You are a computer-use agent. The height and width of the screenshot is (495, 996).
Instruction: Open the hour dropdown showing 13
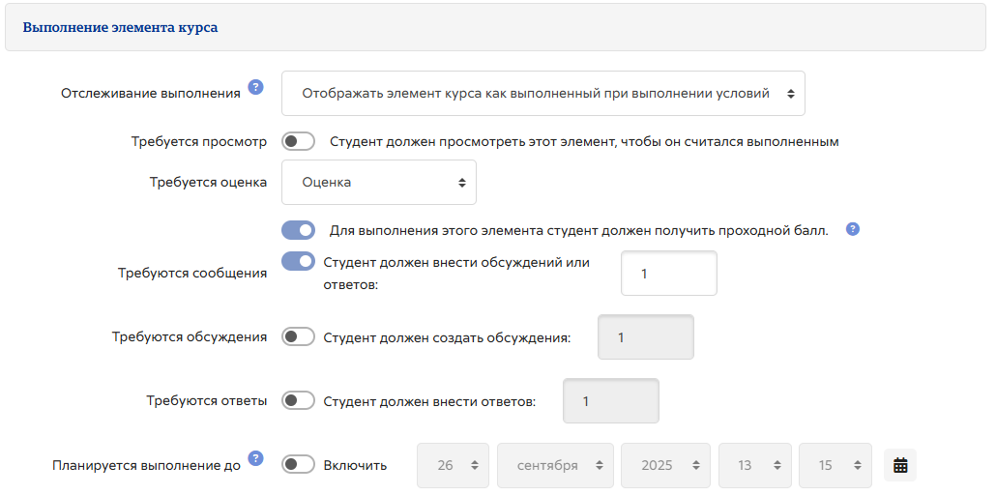tap(754, 465)
